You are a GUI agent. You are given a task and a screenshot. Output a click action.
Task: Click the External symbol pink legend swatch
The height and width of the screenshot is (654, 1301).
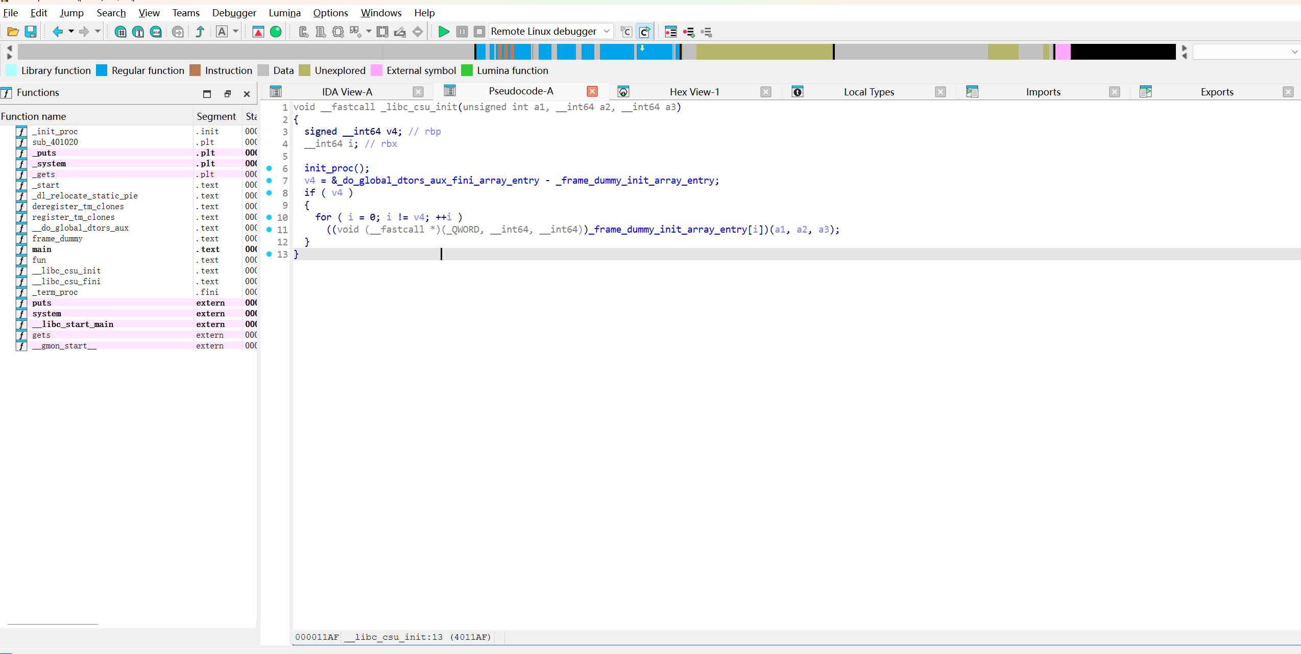coord(376,70)
